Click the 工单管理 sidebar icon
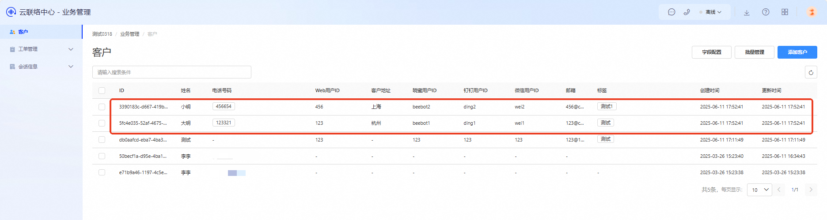 [12, 49]
